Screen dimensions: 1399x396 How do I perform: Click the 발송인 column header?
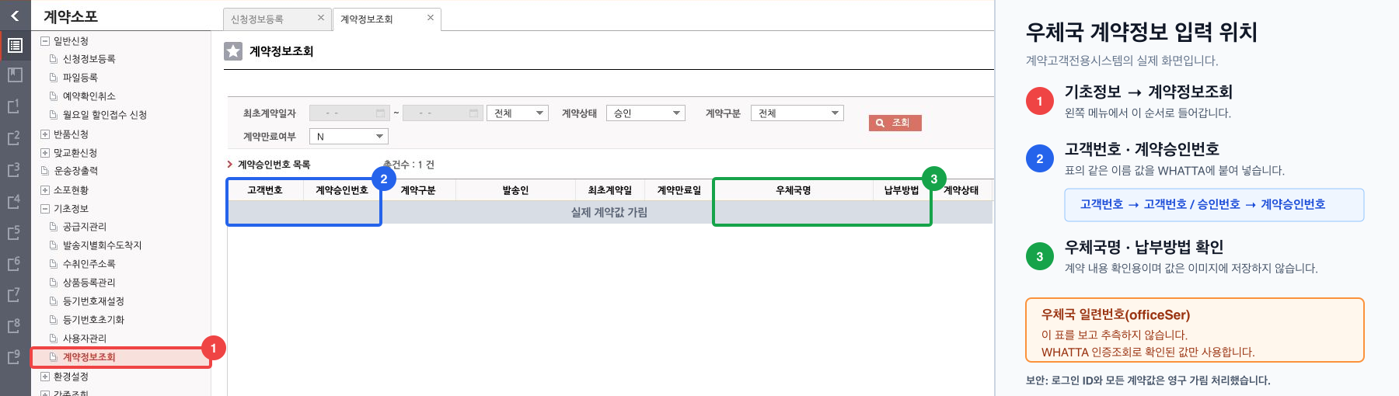tap(515, 190)
